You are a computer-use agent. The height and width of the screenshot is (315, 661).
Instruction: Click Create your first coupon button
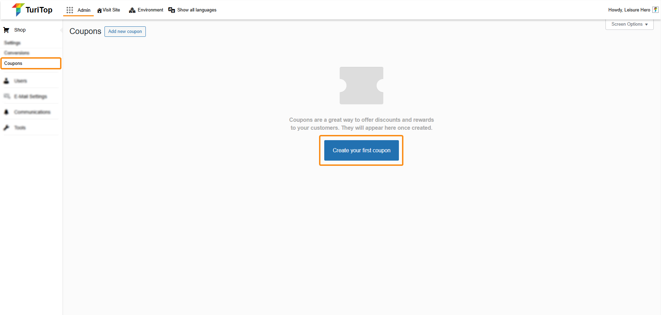pyautogui.click(x=361, y=150)
